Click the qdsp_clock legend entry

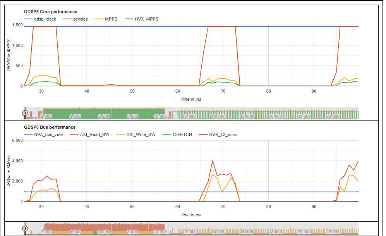click(x=40, y=19)
